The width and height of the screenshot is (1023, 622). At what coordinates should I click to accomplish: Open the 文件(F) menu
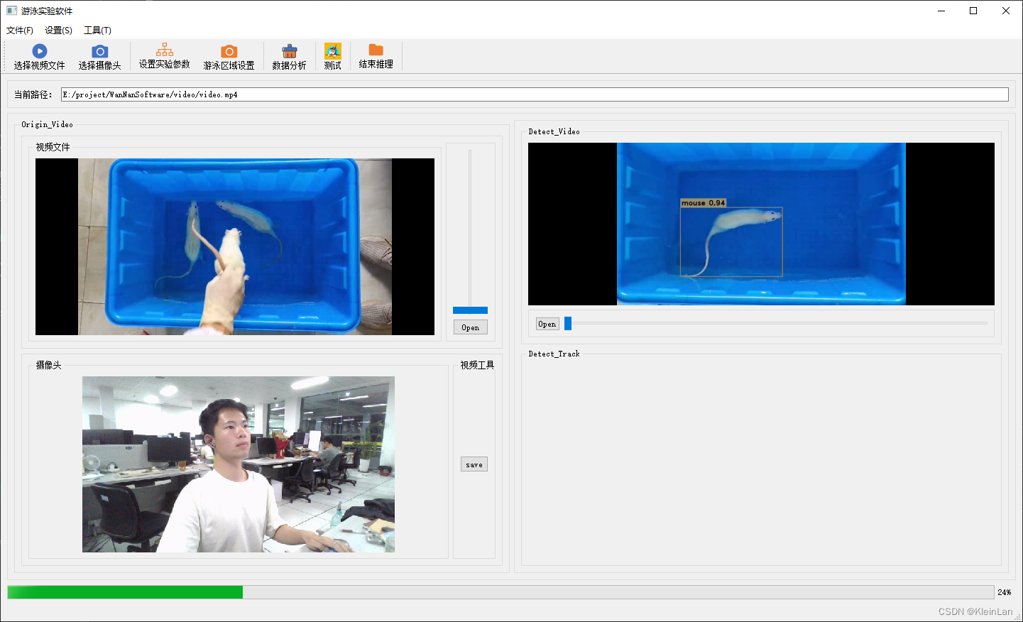pyautogui.click(x=19, y=31)
